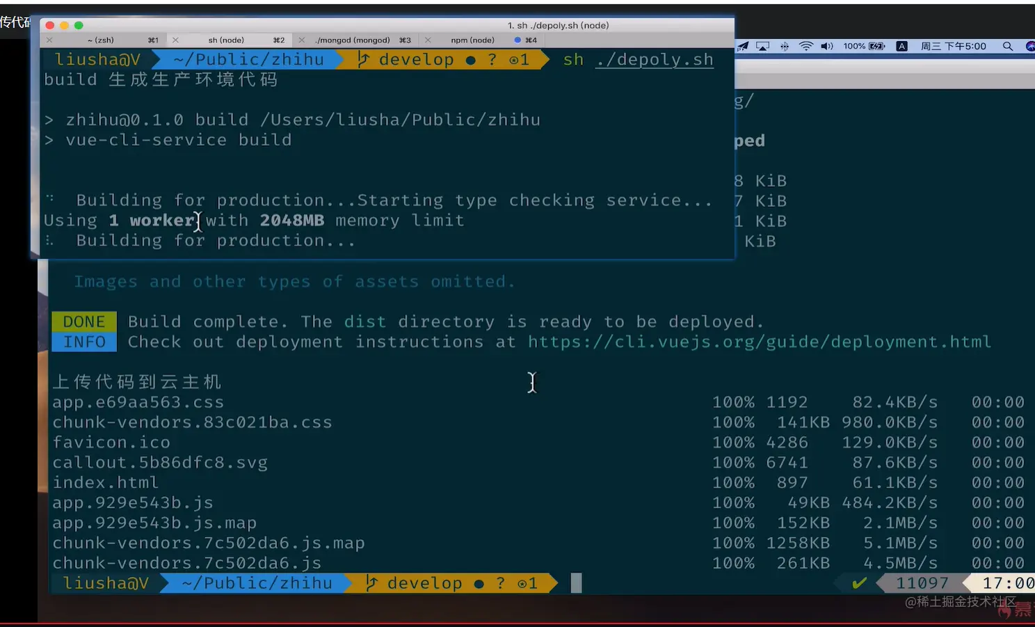Open the Bluetooth menu bar icon
This screenshot has height=627, width=1035.
785,46
